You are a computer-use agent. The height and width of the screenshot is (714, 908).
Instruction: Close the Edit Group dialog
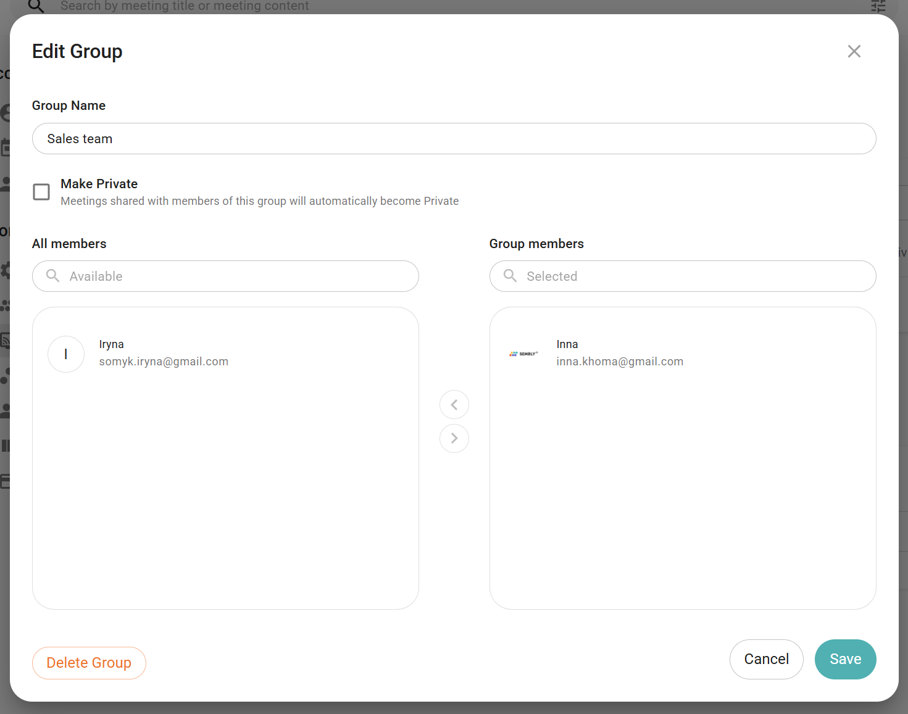pyautogui.click(x=854, y=51)
